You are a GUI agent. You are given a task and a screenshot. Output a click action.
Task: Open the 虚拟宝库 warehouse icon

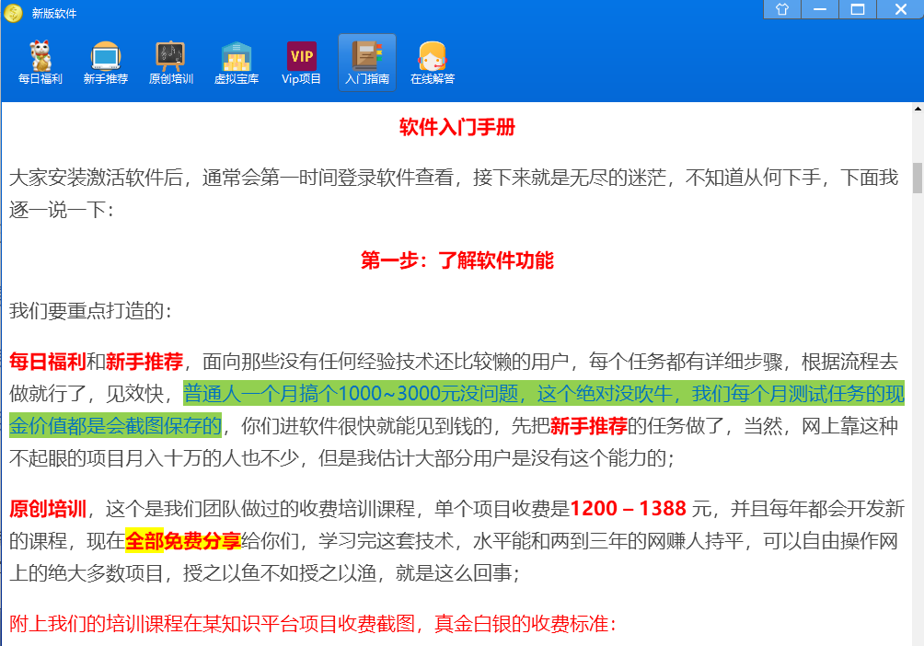pyautogui.click(x=236, y=62)
